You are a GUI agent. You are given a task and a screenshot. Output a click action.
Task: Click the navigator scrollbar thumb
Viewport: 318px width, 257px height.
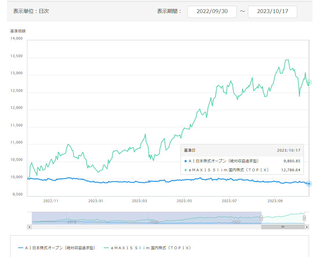[x=283, y=227]
